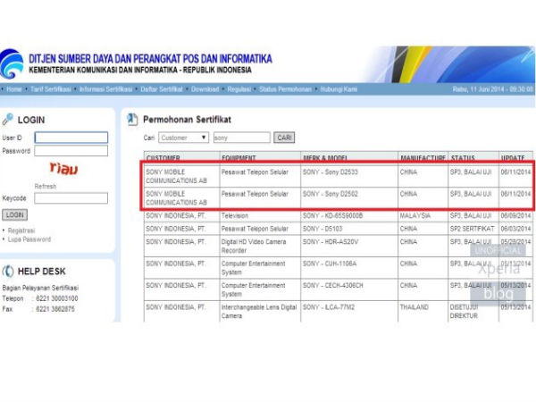Open Informasi Sertifikasi in the navigation bar
Viewport: 536px width, 402px height.
pos(105,89)
